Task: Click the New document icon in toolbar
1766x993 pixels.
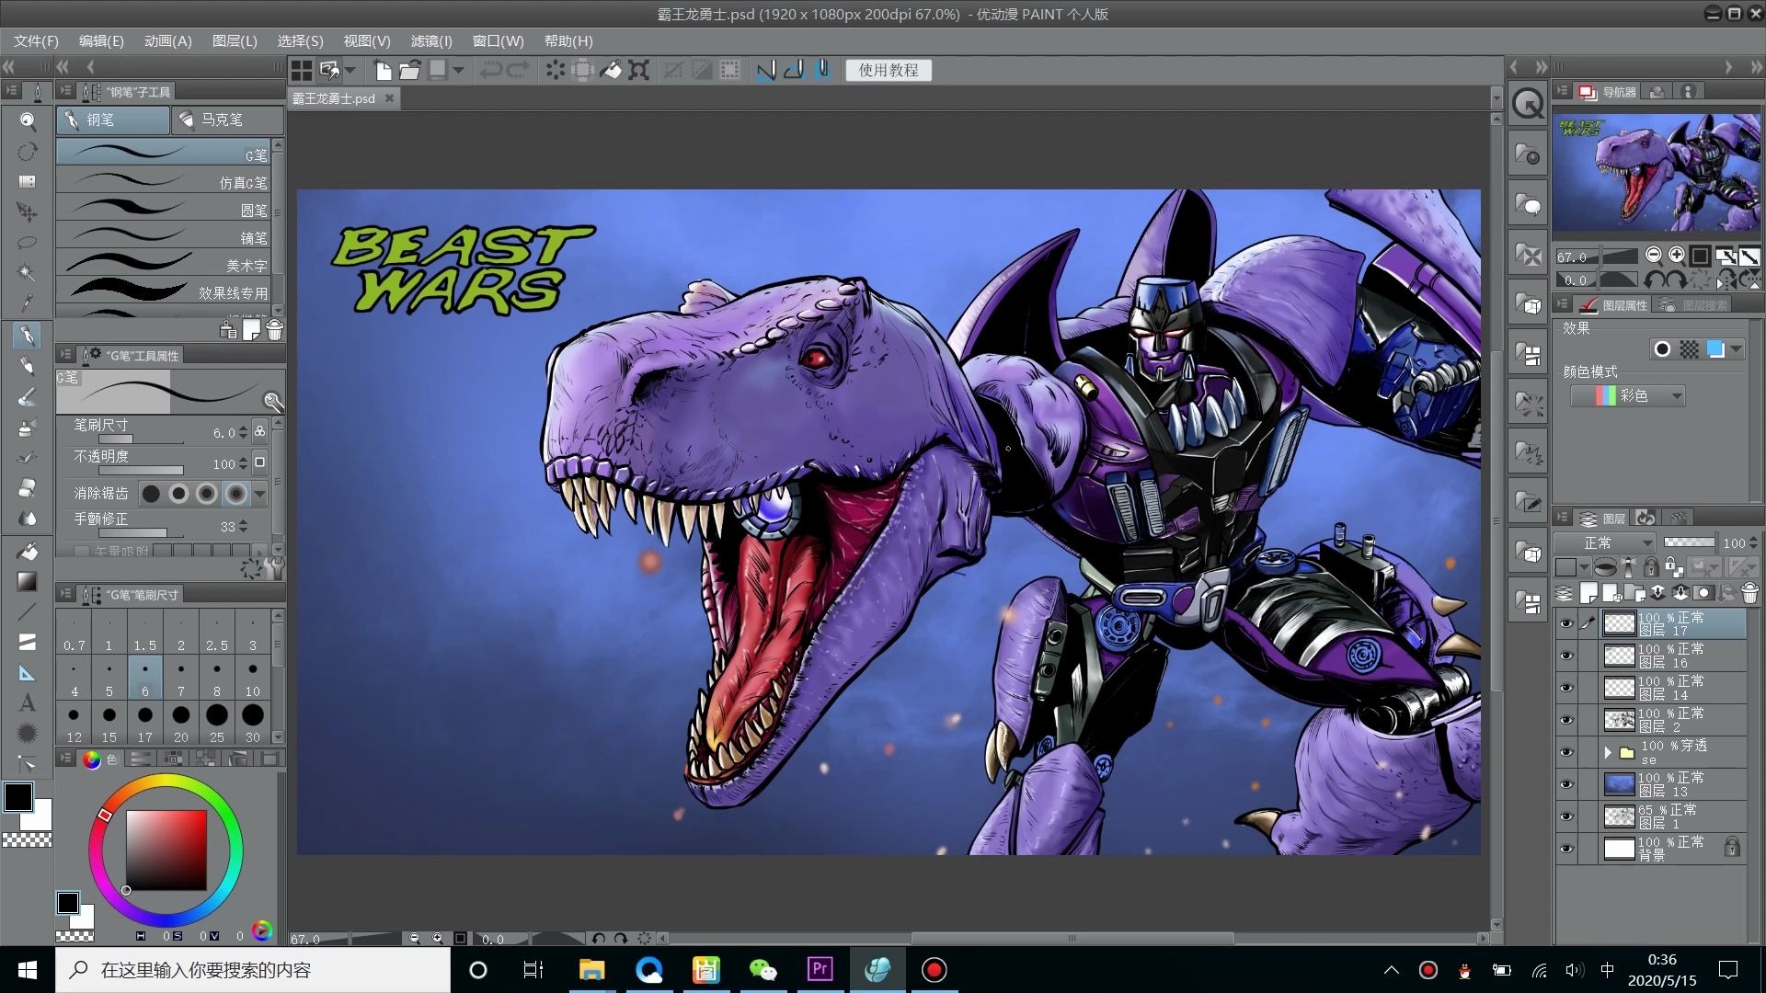Action: (x=384, y=71)
